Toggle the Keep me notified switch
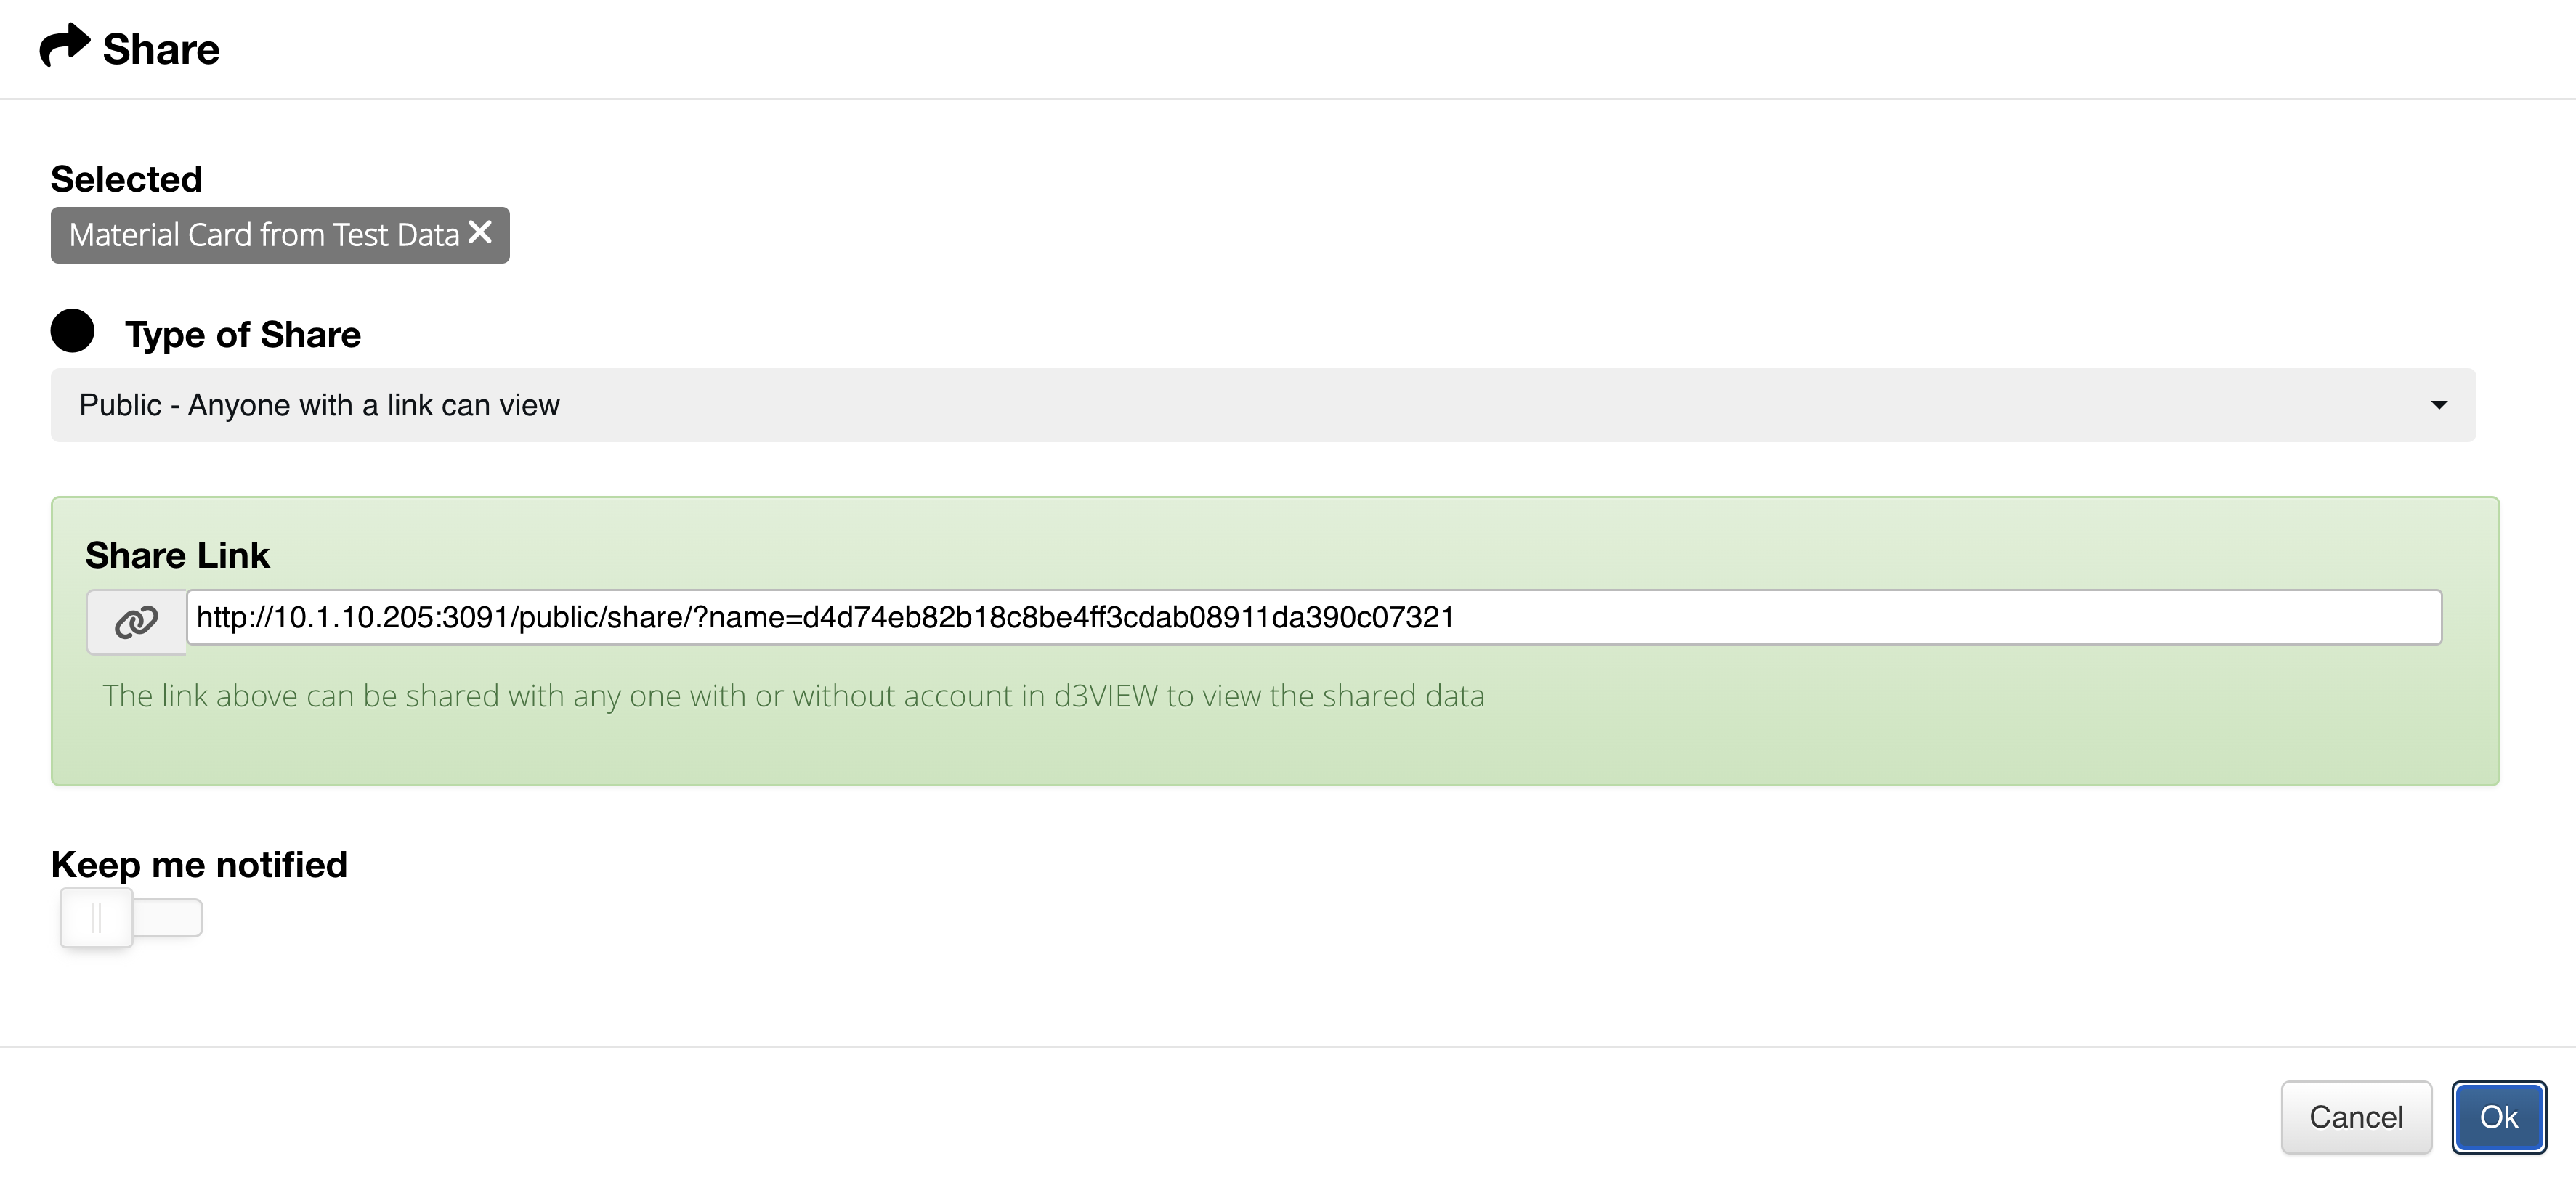The height and width of the screenshot is (1185, 2576). [131, 917]
